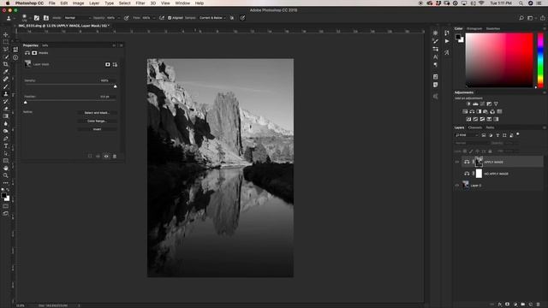Select the Rectangular Marquee tool
548x308 pixels.
click(x=6, y=42)
